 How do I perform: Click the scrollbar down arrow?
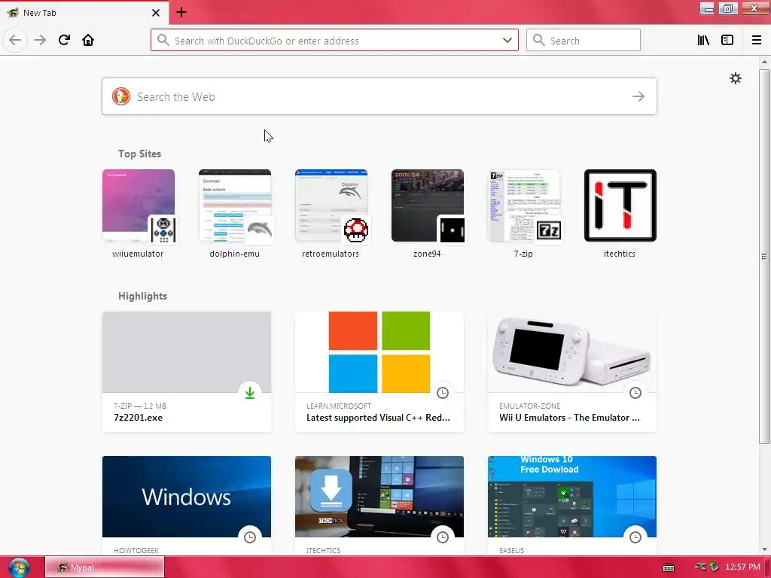tap(763, 549)
